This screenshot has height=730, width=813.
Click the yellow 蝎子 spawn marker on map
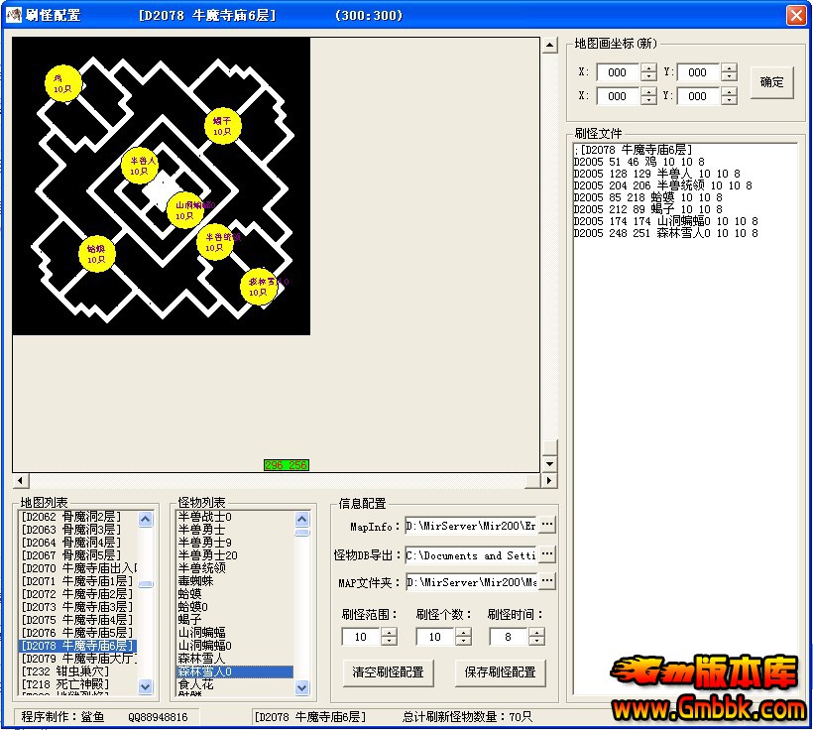[x=223, y=126]
